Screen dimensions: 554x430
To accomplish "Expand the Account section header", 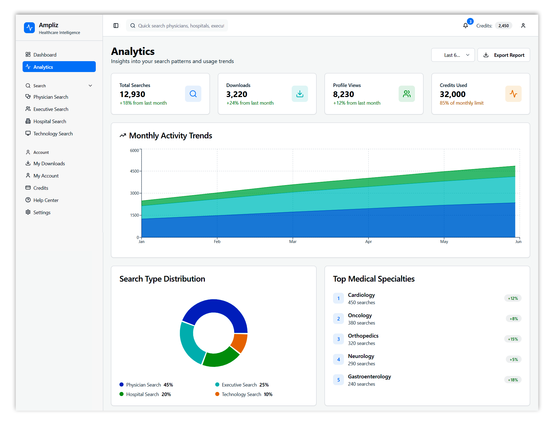I will point(41,152).
